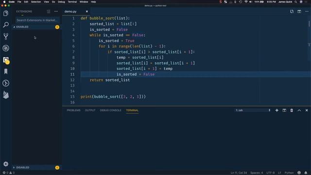Open Extensions panel More Actions menu

click(x=56, y=12)
